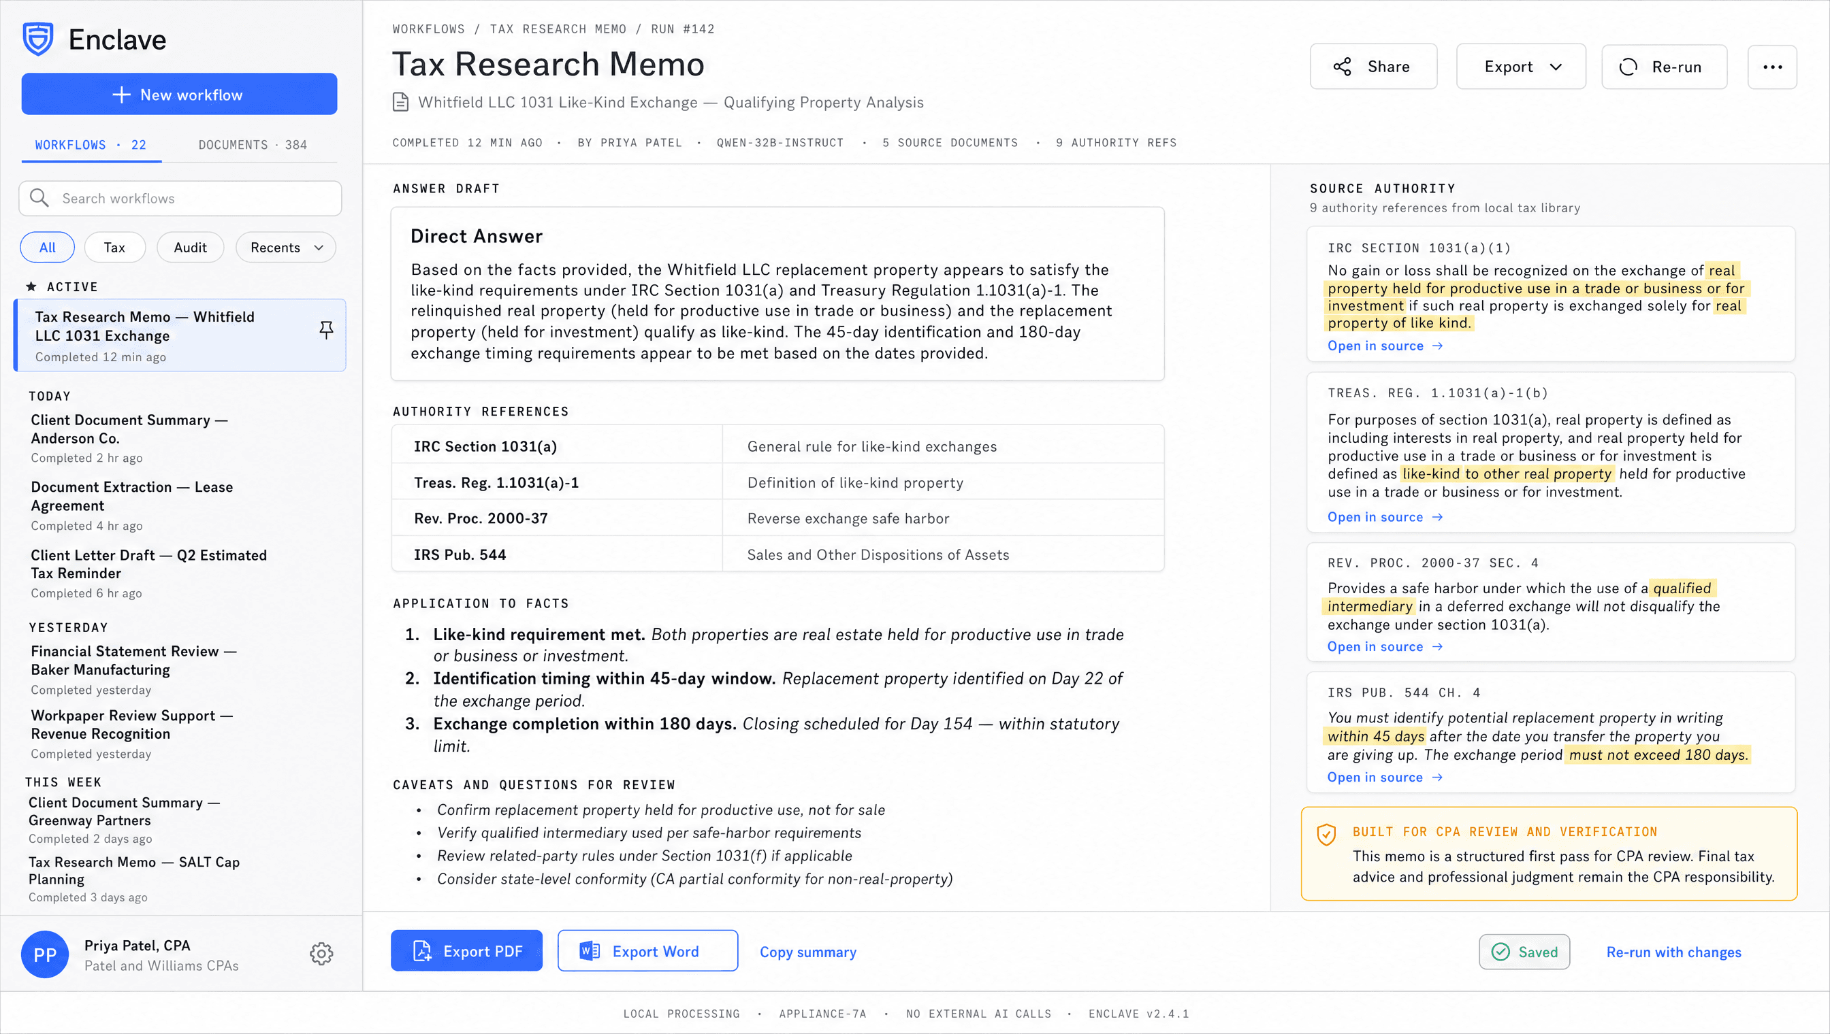
Task: Select the Tax filter chip
Action: tap(114, 247)
